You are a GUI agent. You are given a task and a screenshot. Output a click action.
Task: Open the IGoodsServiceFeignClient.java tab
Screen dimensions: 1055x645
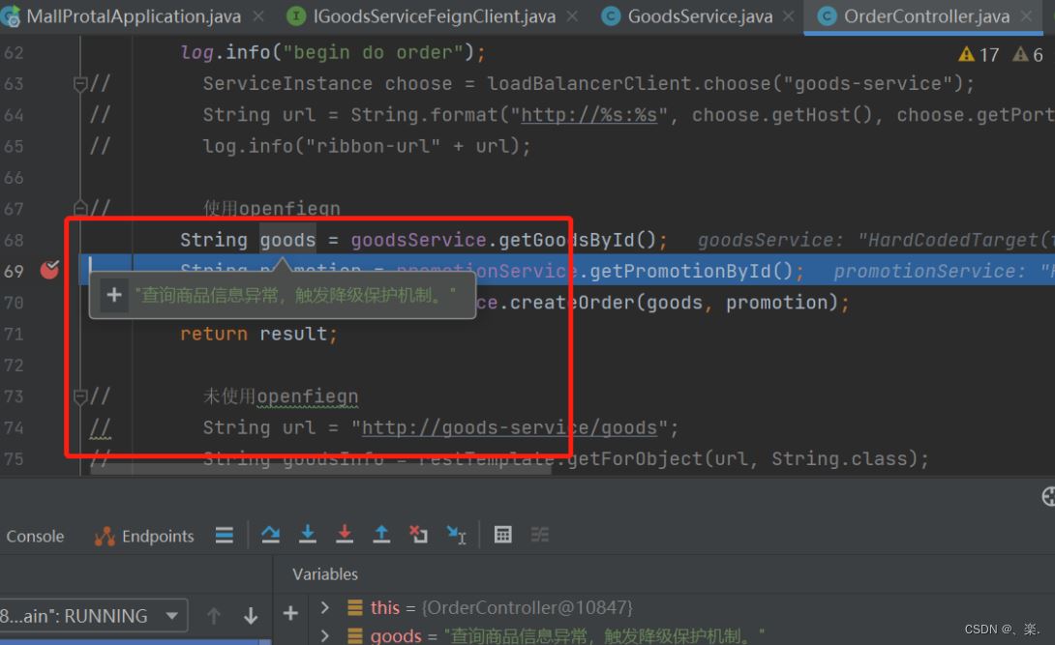point(434,16)
